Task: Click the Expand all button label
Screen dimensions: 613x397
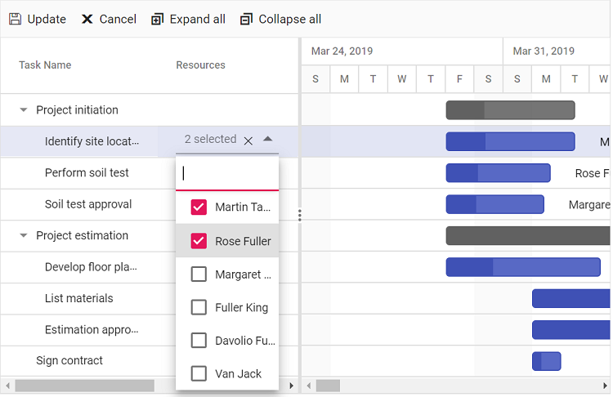Action: point(198,19)
